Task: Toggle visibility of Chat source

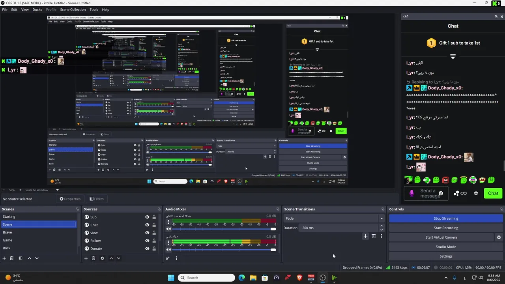Action: coord(147,225)
